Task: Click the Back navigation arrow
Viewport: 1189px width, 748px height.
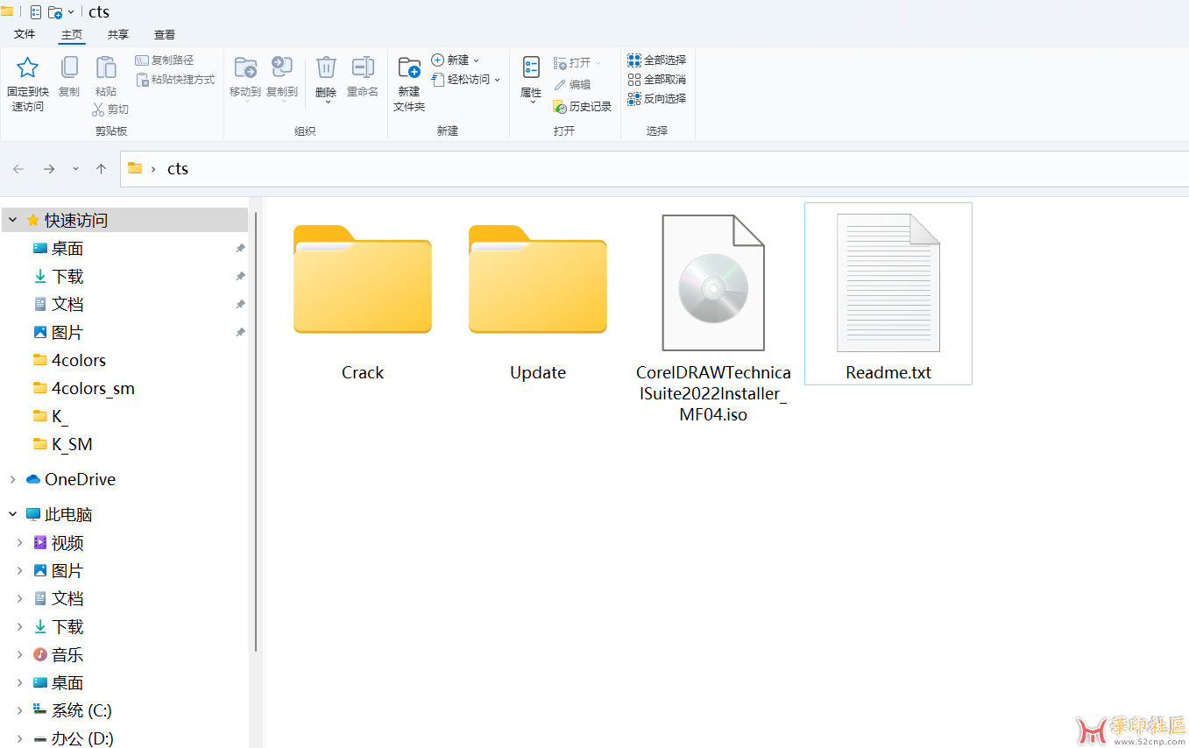Action: (x=18, y=169)
